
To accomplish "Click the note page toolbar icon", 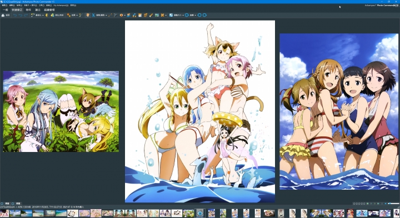I will (140, 16).
